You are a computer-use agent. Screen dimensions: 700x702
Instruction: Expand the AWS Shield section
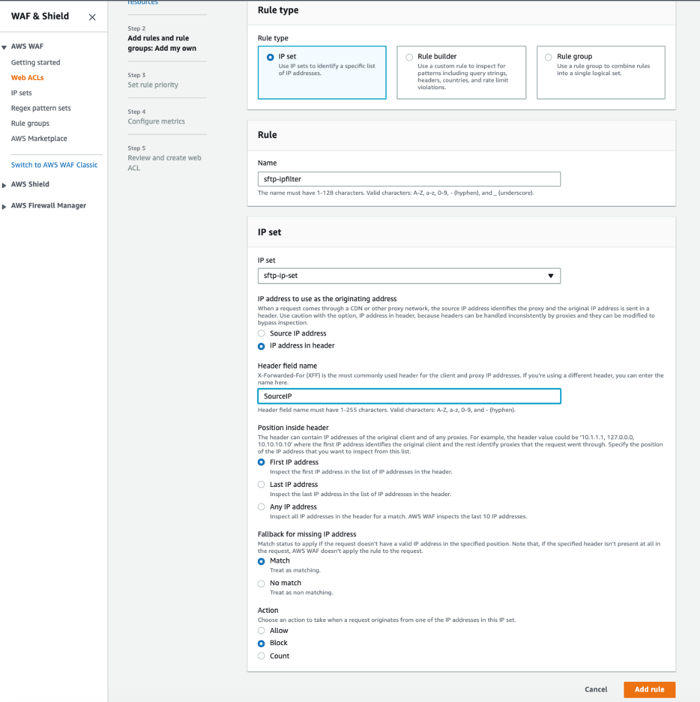coord(5,184)
